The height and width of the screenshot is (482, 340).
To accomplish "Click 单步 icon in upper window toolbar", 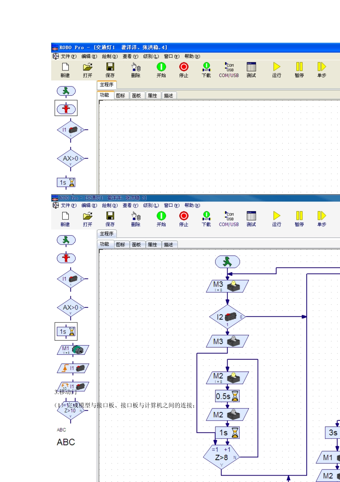I will [322, 70].
